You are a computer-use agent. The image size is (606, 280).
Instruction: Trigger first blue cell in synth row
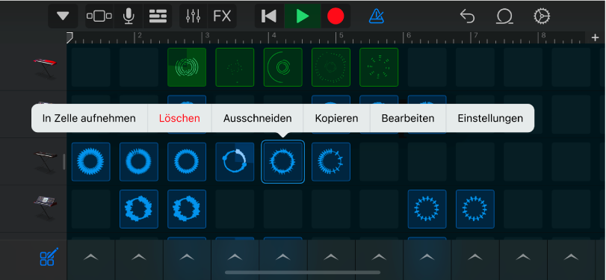click(91, 162)
